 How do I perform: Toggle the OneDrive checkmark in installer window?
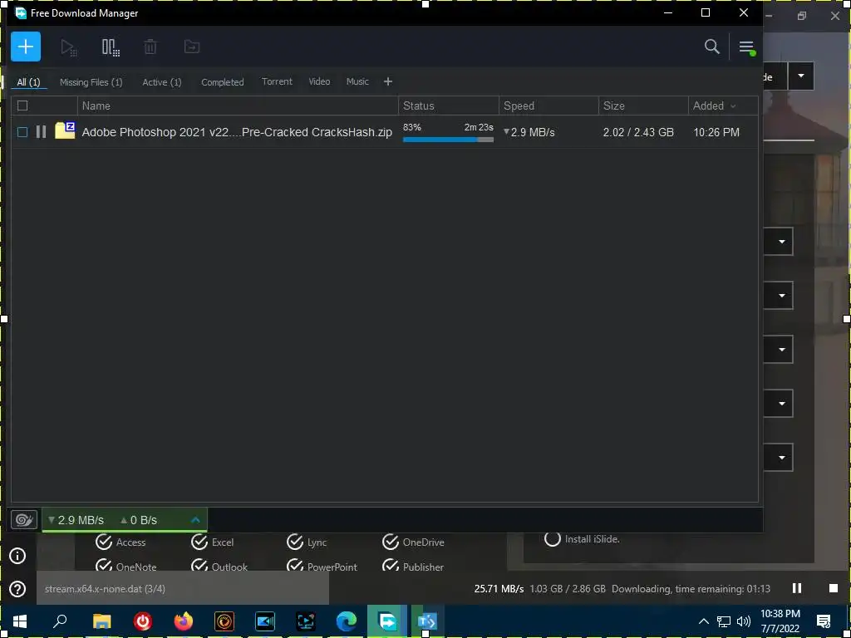pos(391,542)
